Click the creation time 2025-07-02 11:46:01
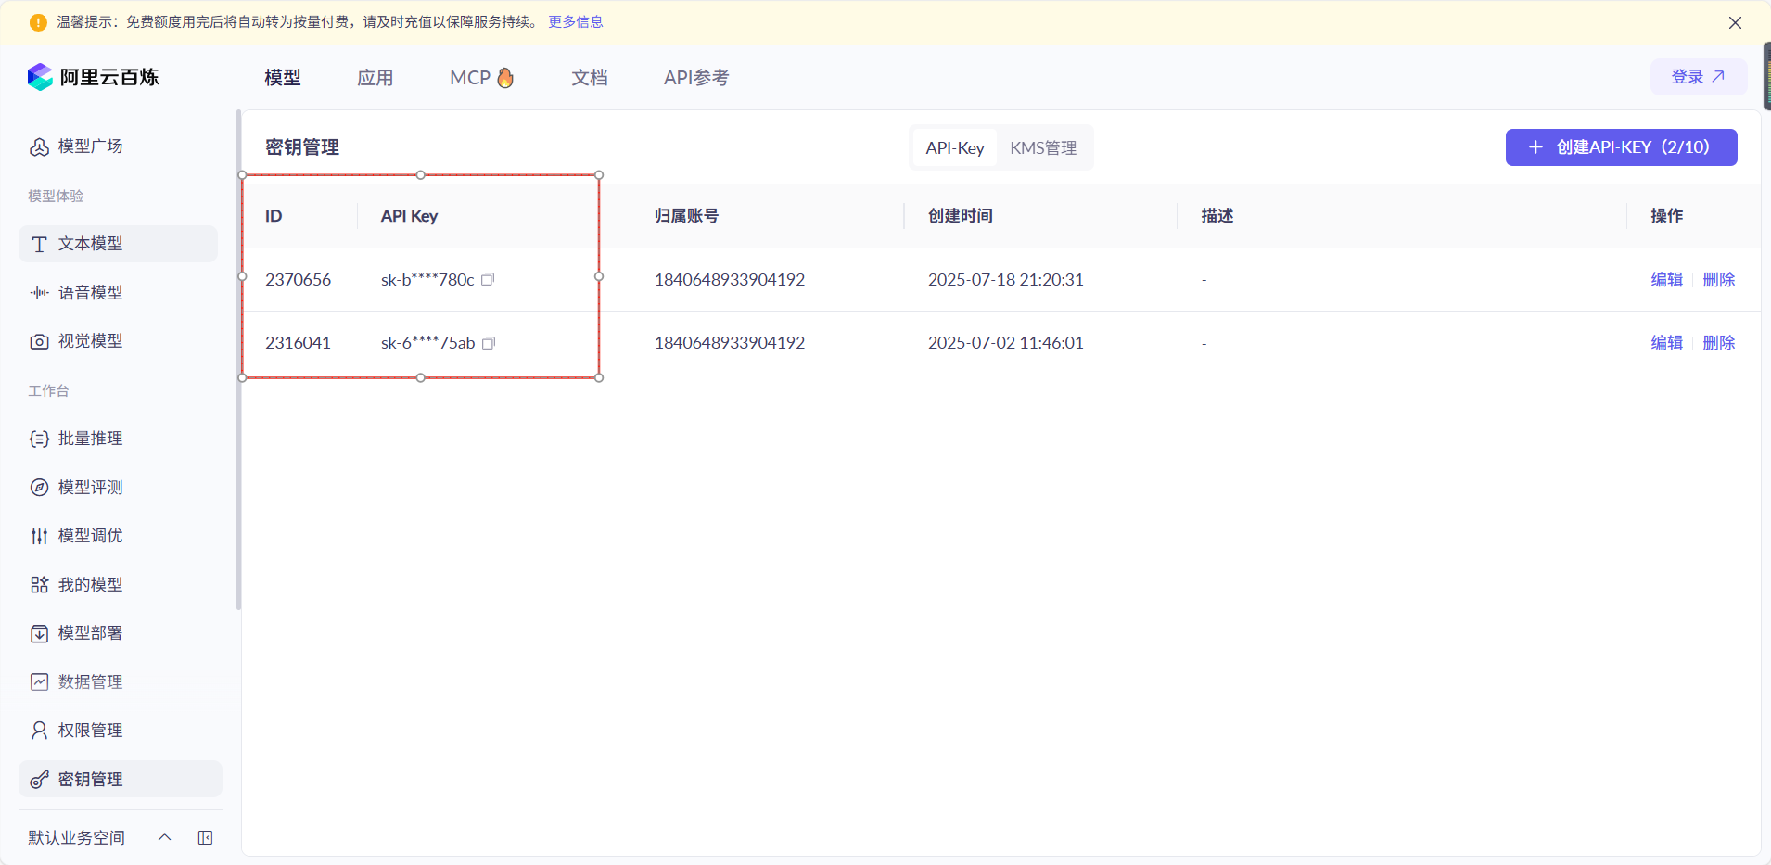 pyautogui.click(x=1005, y=343)
